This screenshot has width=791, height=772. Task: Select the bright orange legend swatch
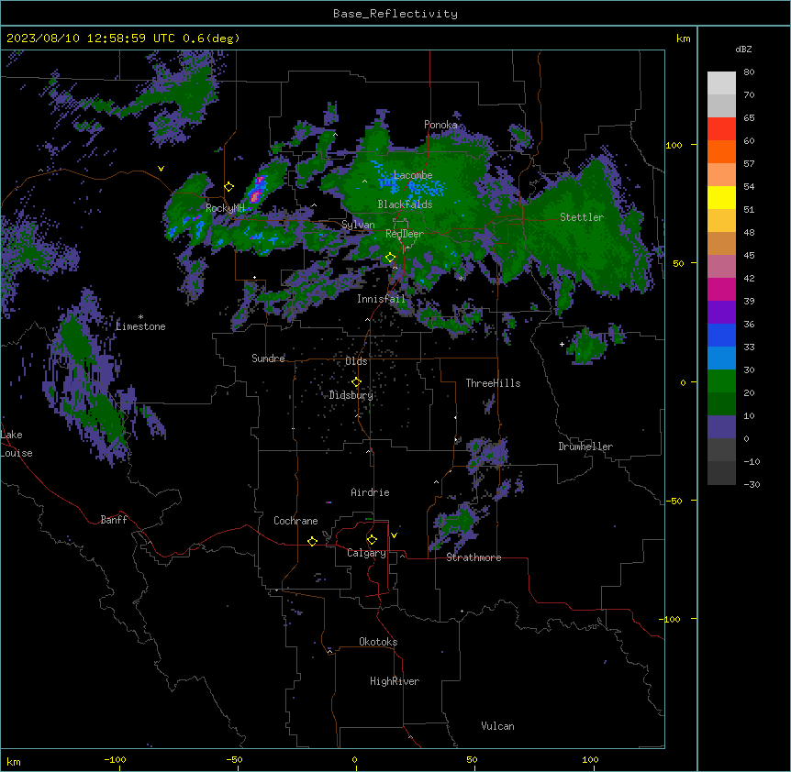tap(721, 151)
